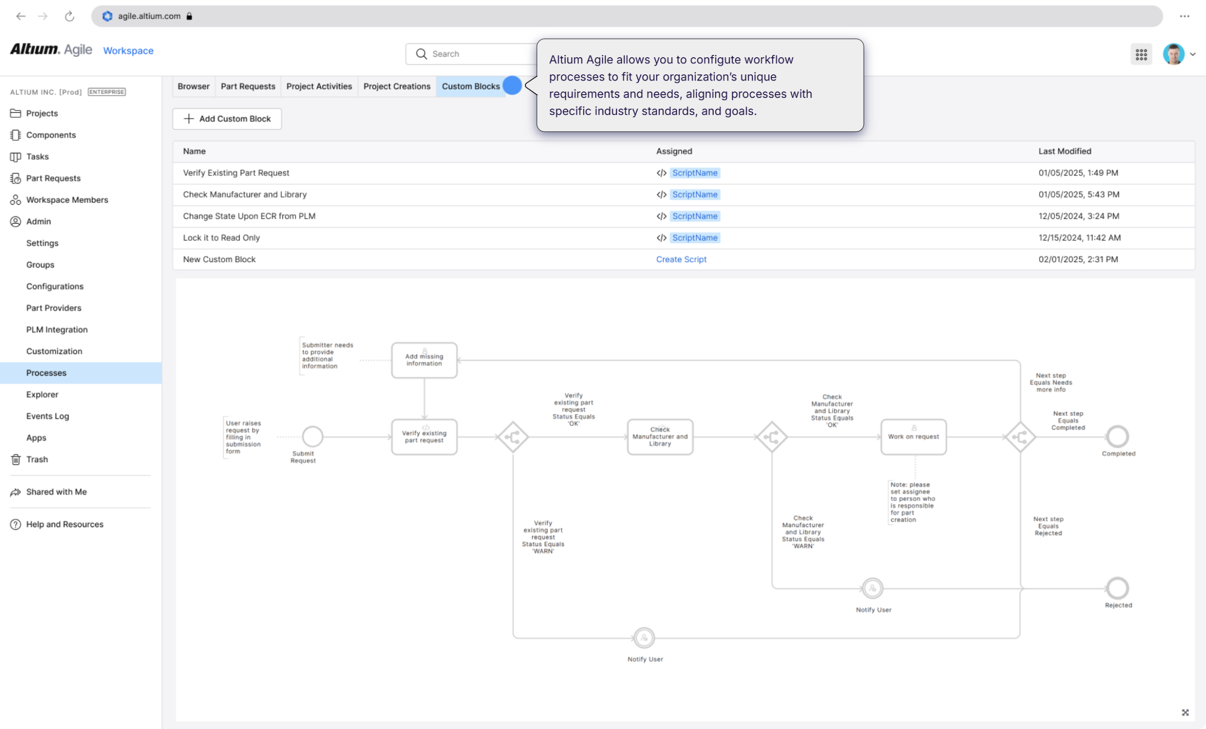
Task: Switch to the Project Activities tab
Action: pyautogui.click(x=318, y=86)
